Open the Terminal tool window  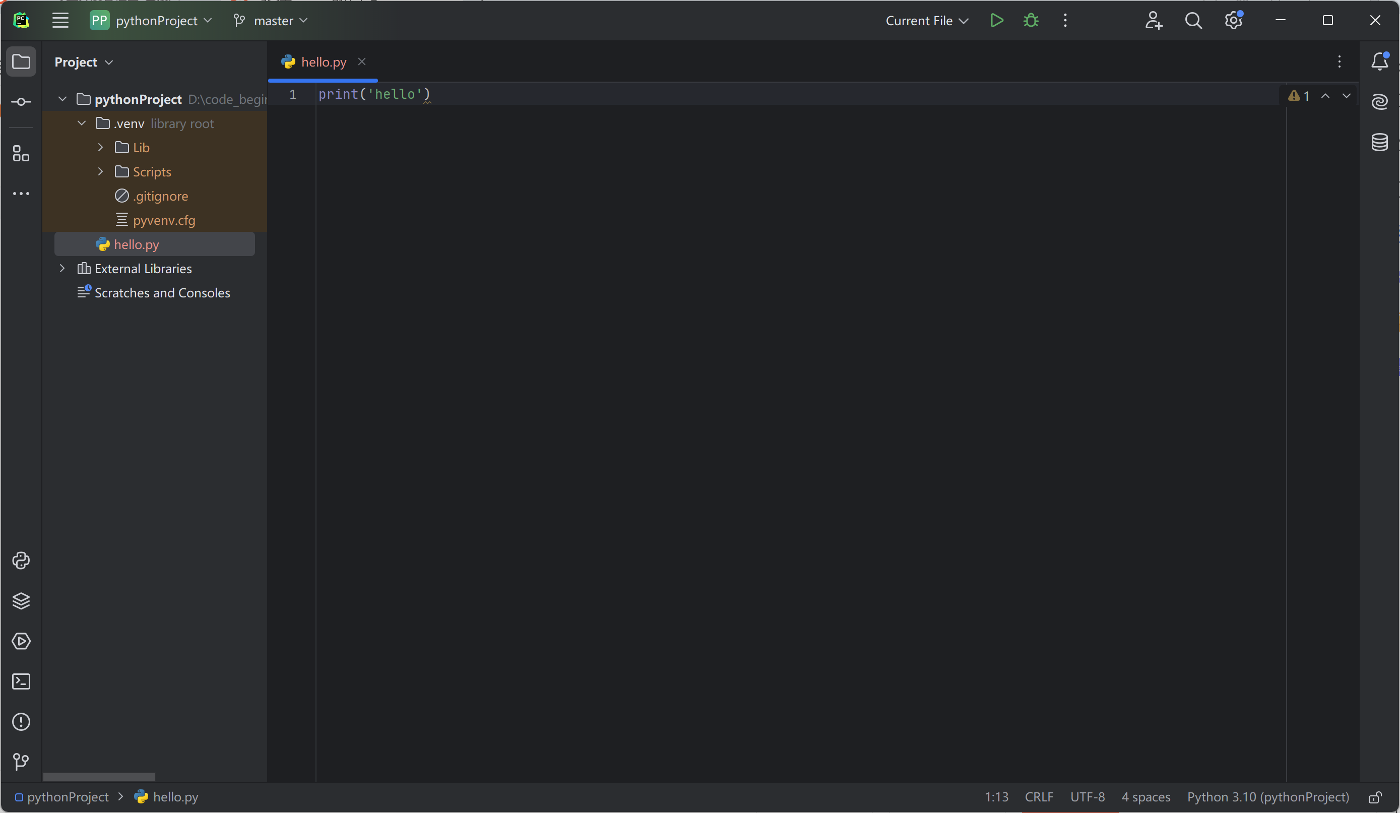21,681
